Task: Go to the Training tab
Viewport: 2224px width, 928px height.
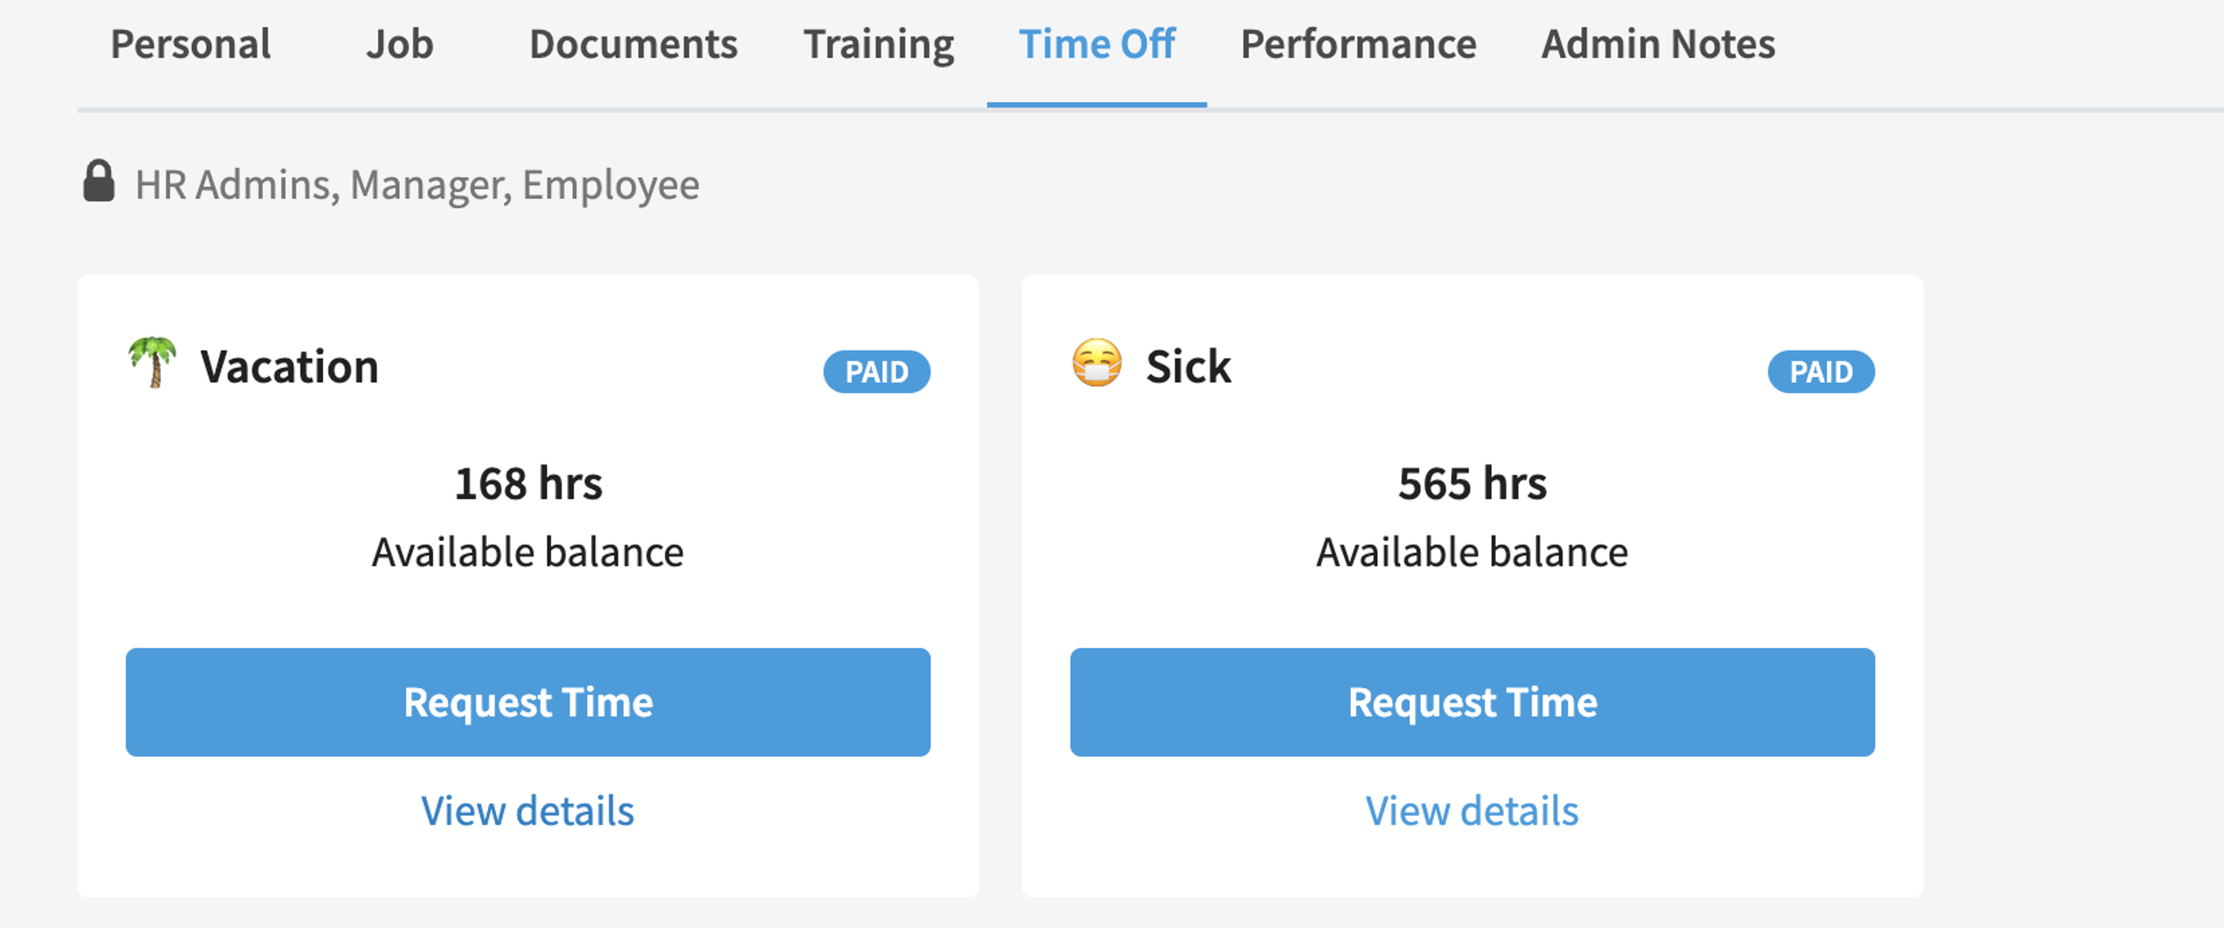Action: (x=879, y=44)
